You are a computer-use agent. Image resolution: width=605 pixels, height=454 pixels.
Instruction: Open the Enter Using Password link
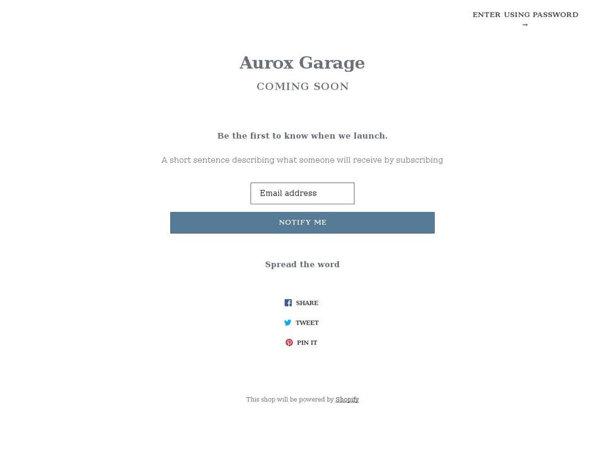point(525,20)
